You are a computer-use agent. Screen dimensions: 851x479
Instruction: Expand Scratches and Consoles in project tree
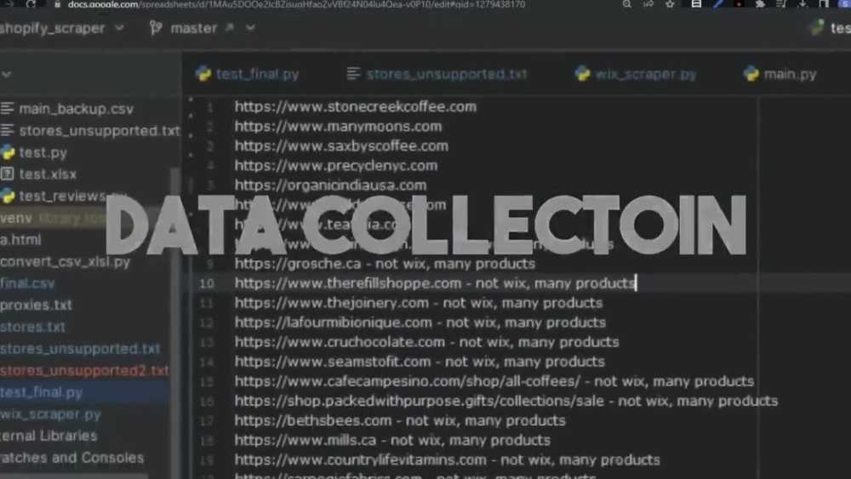(x=71, y=458)
